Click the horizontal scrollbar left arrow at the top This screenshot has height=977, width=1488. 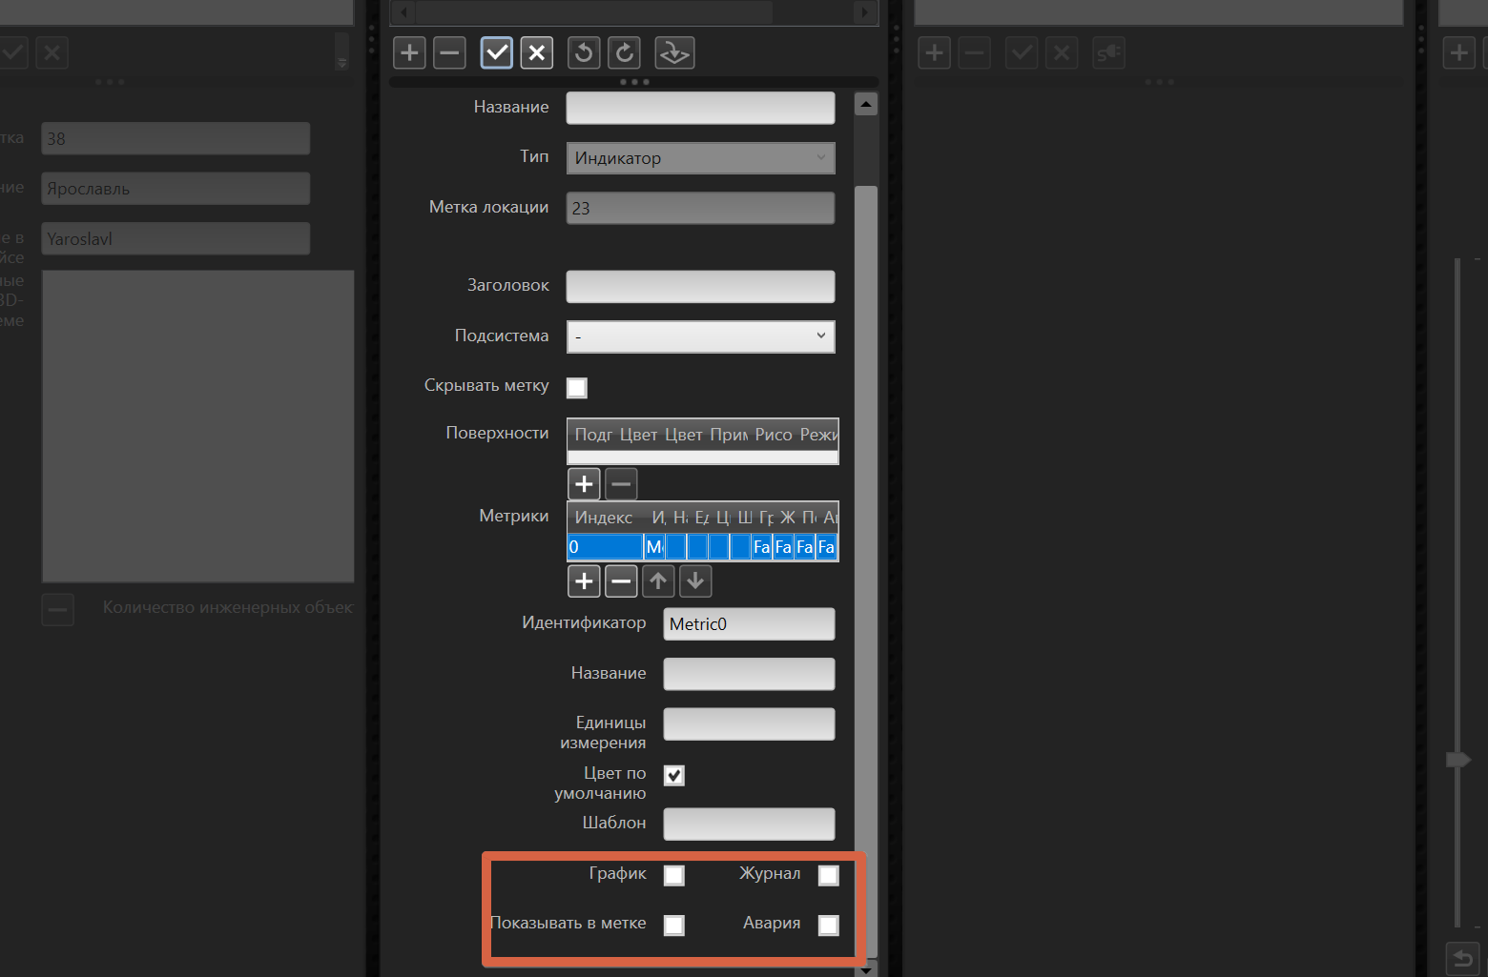(404, 12)
